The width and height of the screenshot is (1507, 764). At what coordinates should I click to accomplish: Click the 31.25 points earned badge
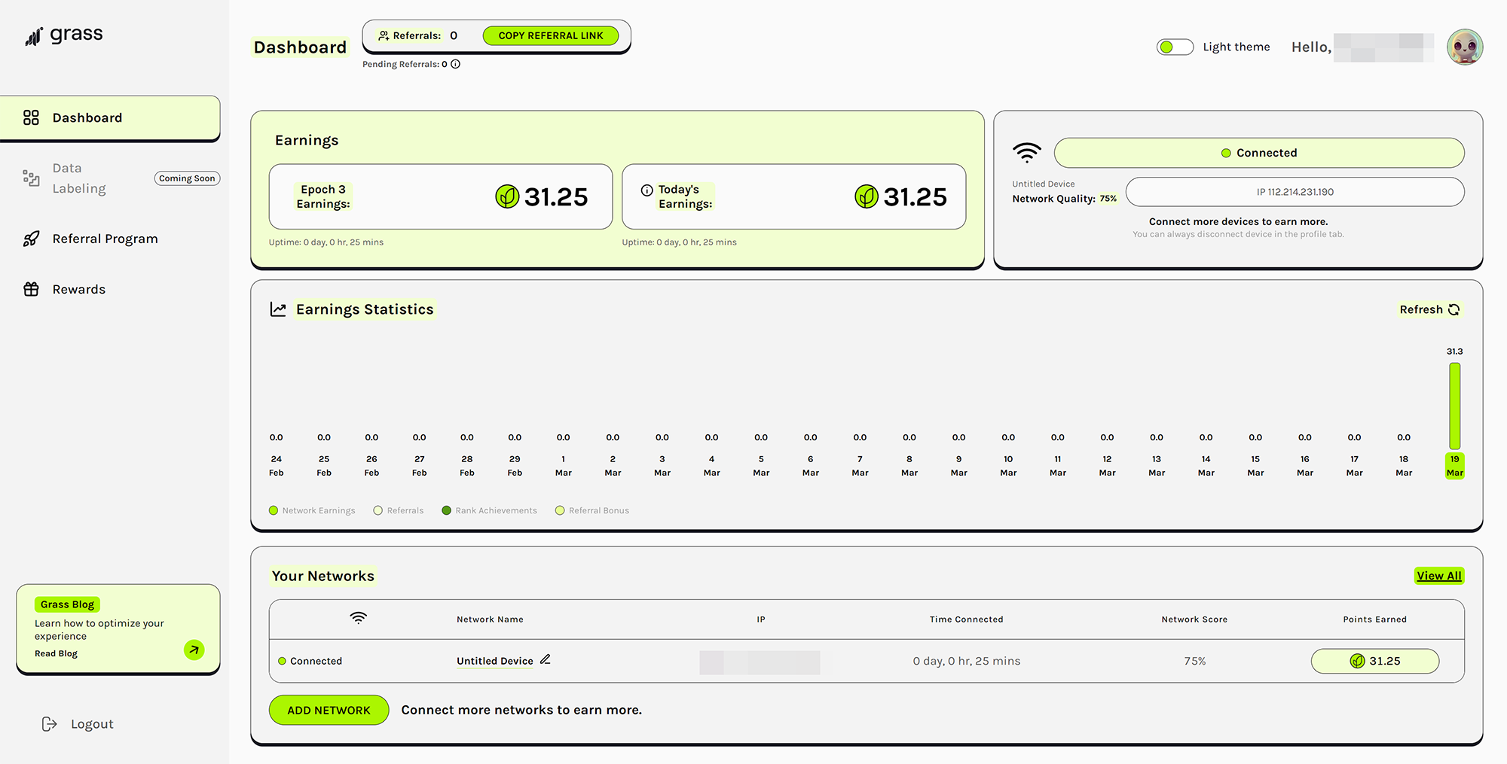coord(1375,661)
